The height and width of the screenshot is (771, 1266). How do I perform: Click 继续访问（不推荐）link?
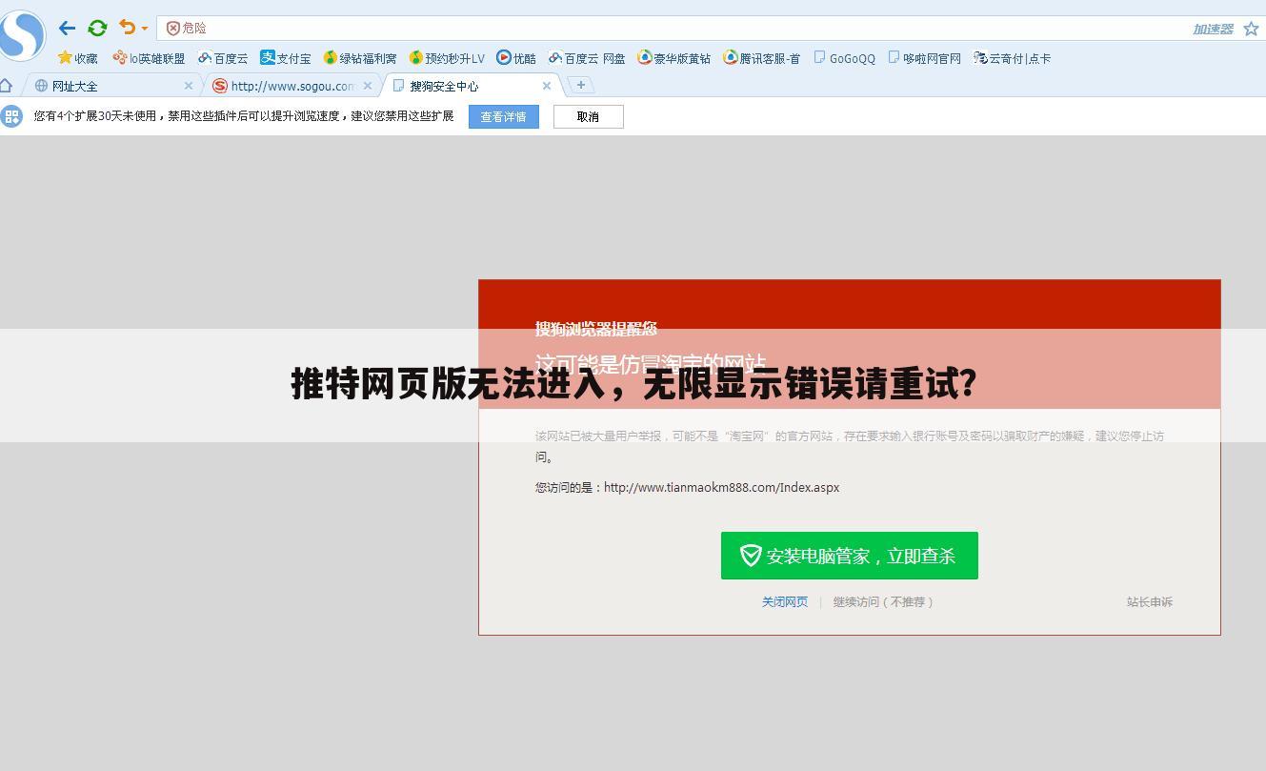883,602
